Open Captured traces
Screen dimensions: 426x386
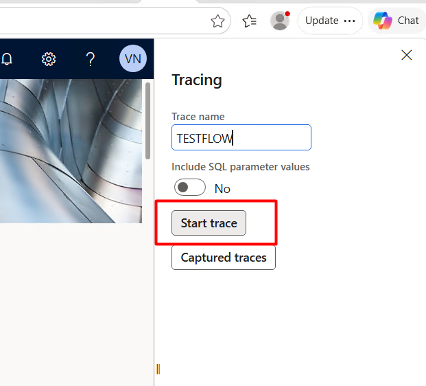224,258
